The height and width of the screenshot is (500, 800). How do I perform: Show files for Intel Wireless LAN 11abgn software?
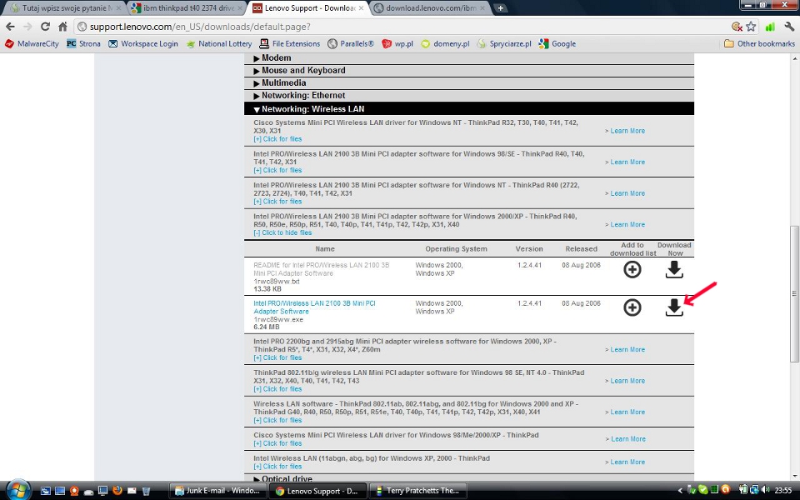[277, 467]
